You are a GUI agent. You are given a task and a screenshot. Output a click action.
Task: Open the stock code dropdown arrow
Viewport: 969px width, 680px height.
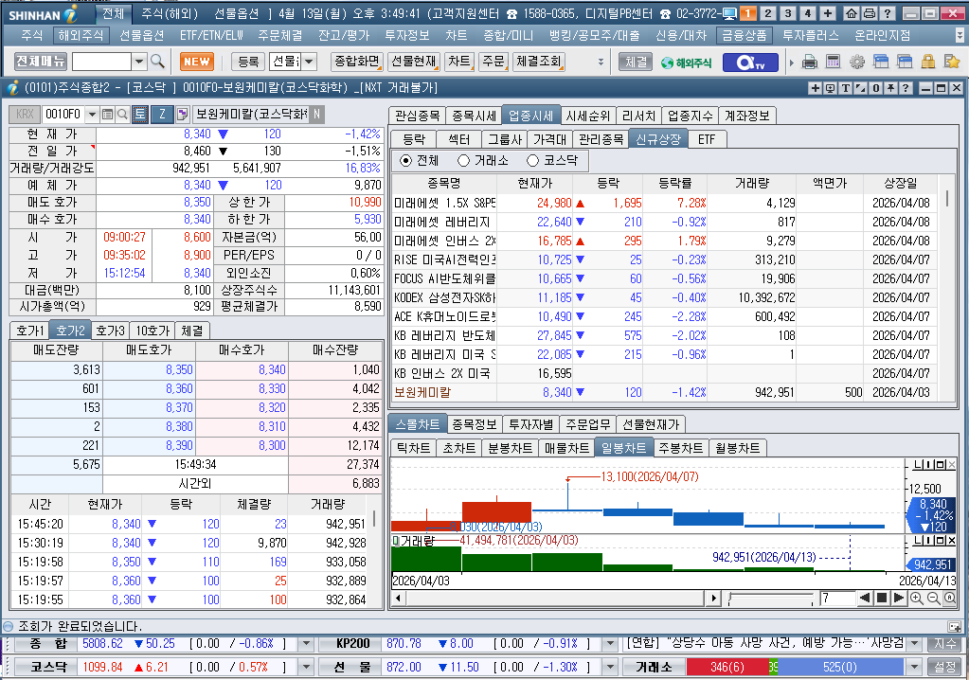pos(92,115)
